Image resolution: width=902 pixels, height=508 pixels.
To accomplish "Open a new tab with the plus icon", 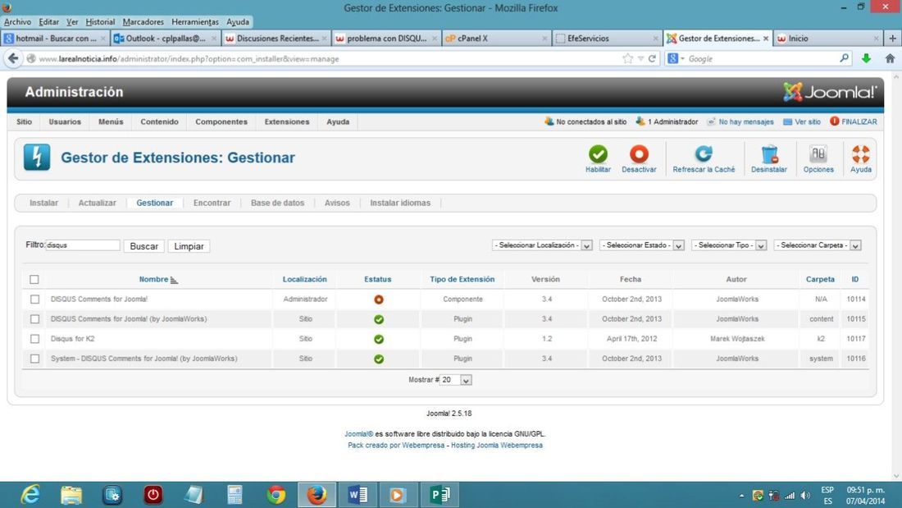I will pos(892,38).
